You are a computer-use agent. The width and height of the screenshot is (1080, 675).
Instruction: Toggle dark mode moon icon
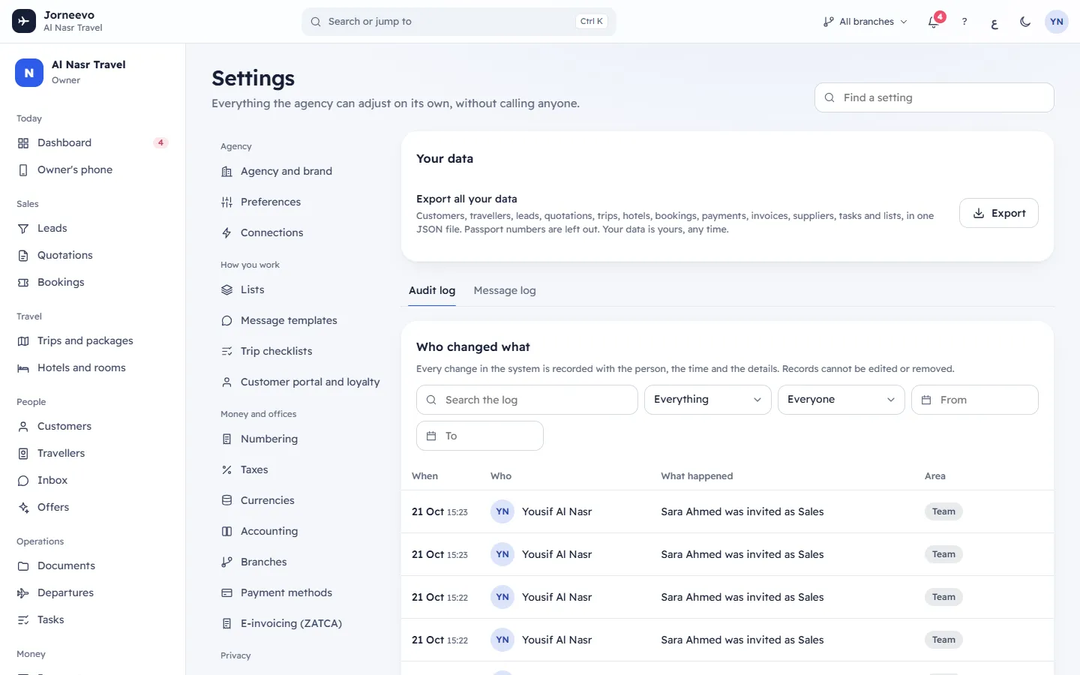[1025, 22]
